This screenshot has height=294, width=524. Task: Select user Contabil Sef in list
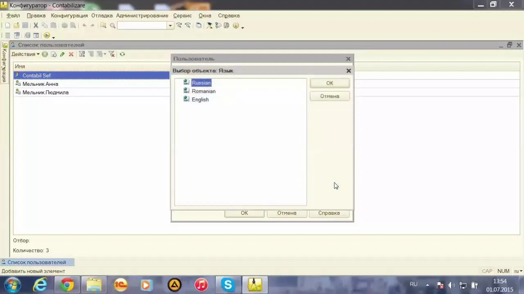(x=92, y=75)
